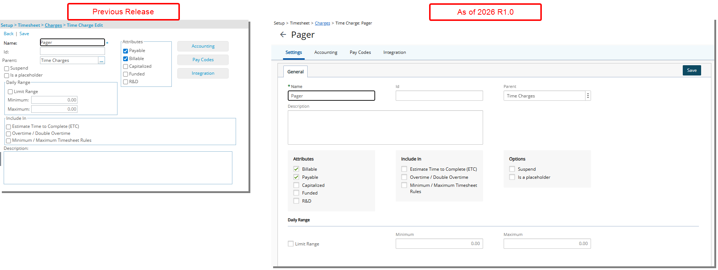This screenshot has height=270, width=718.
Task: Check Overtime / Double Overtime in new layout
Action: (x=404, y=177)
